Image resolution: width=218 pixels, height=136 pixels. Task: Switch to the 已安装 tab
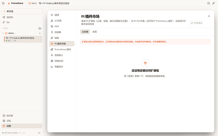[85, 32]
